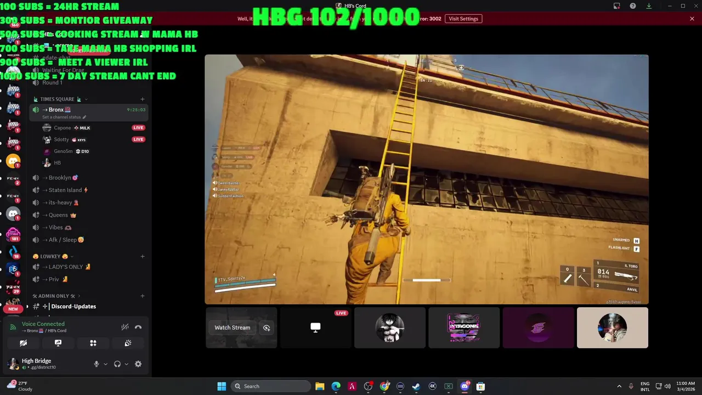Click Sdotty's LIVE badge

coord(138,139)
